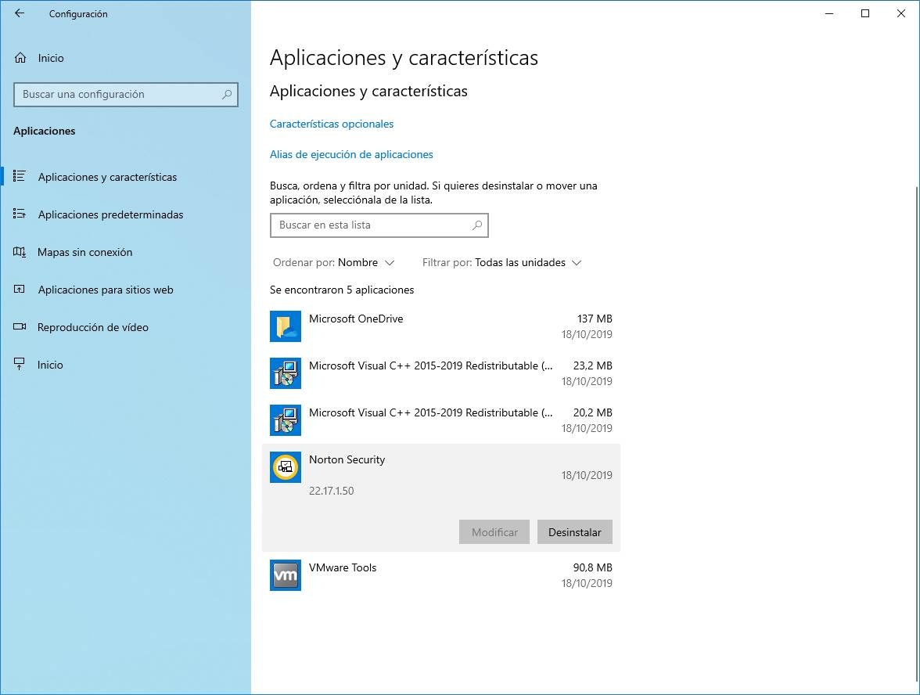Click the 90,8 MB size of VMware Tools

pos(593,567)
